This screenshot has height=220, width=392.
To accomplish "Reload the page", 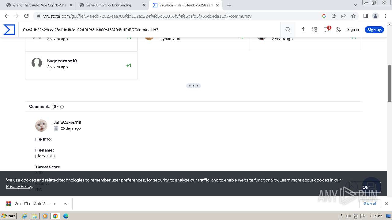I will coord(26,16).
